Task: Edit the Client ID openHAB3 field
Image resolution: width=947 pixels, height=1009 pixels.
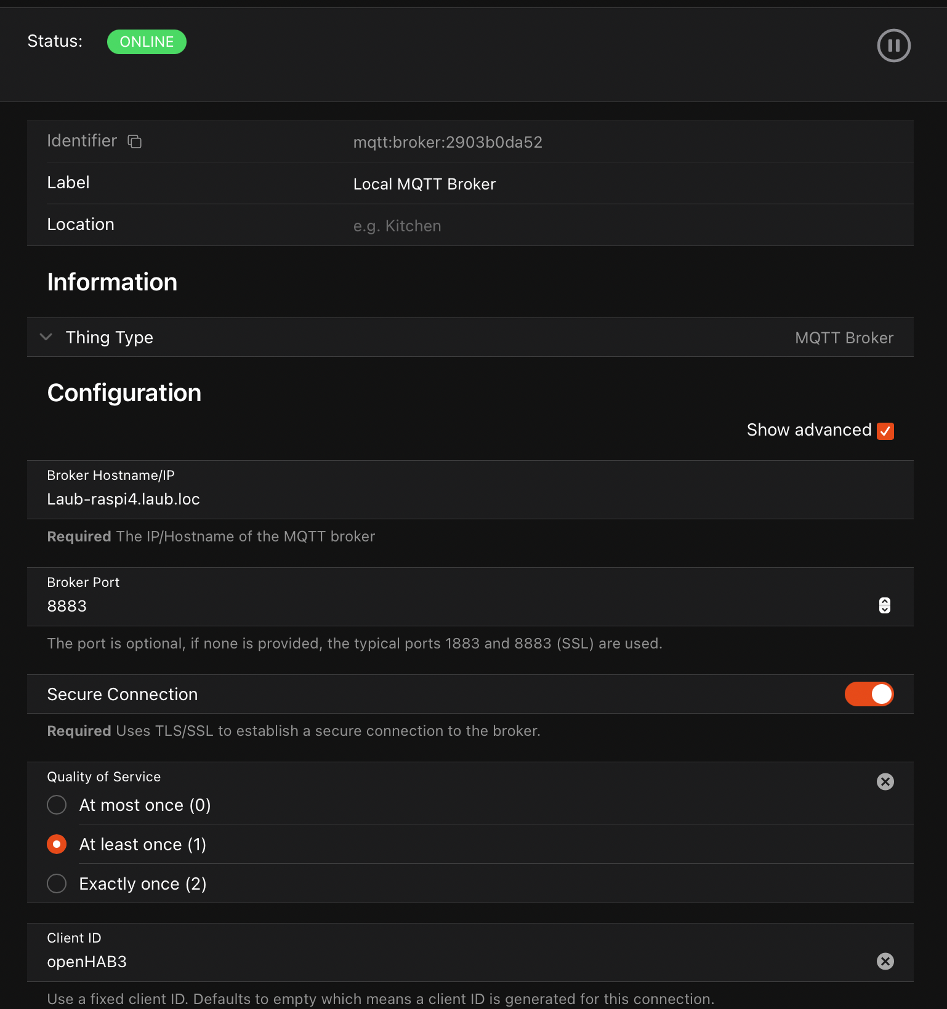Action: coord(431,962)
